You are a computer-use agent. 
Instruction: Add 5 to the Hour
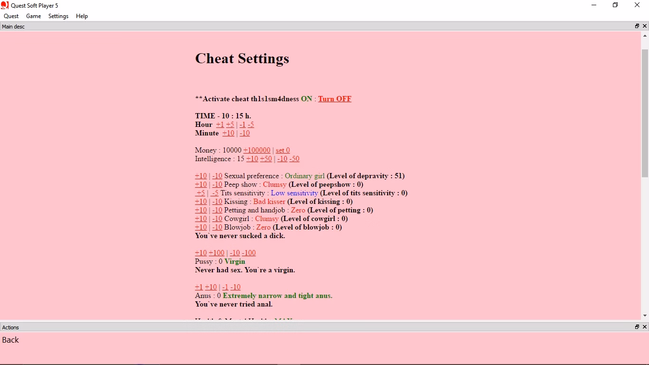point(230,125)
